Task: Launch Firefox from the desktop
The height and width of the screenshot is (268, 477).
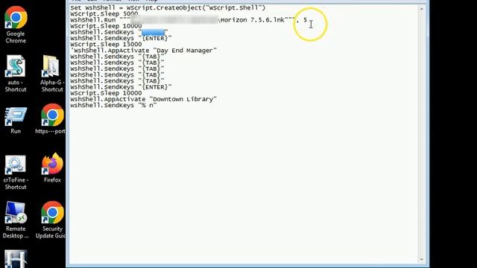Action: (52, 167)
